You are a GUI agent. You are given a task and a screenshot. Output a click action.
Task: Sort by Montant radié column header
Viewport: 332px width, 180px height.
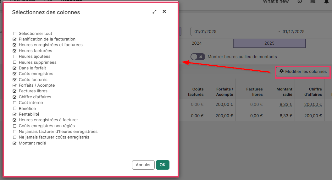284,92
